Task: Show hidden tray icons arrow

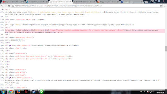Action: [x=145, y=92]
